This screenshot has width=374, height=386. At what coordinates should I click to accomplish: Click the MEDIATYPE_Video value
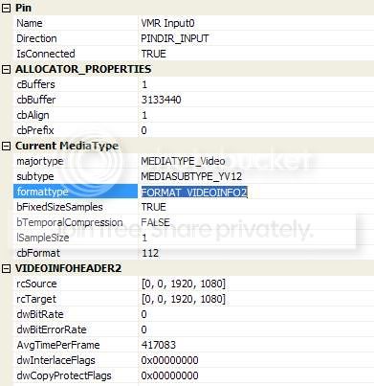point(184,161)
